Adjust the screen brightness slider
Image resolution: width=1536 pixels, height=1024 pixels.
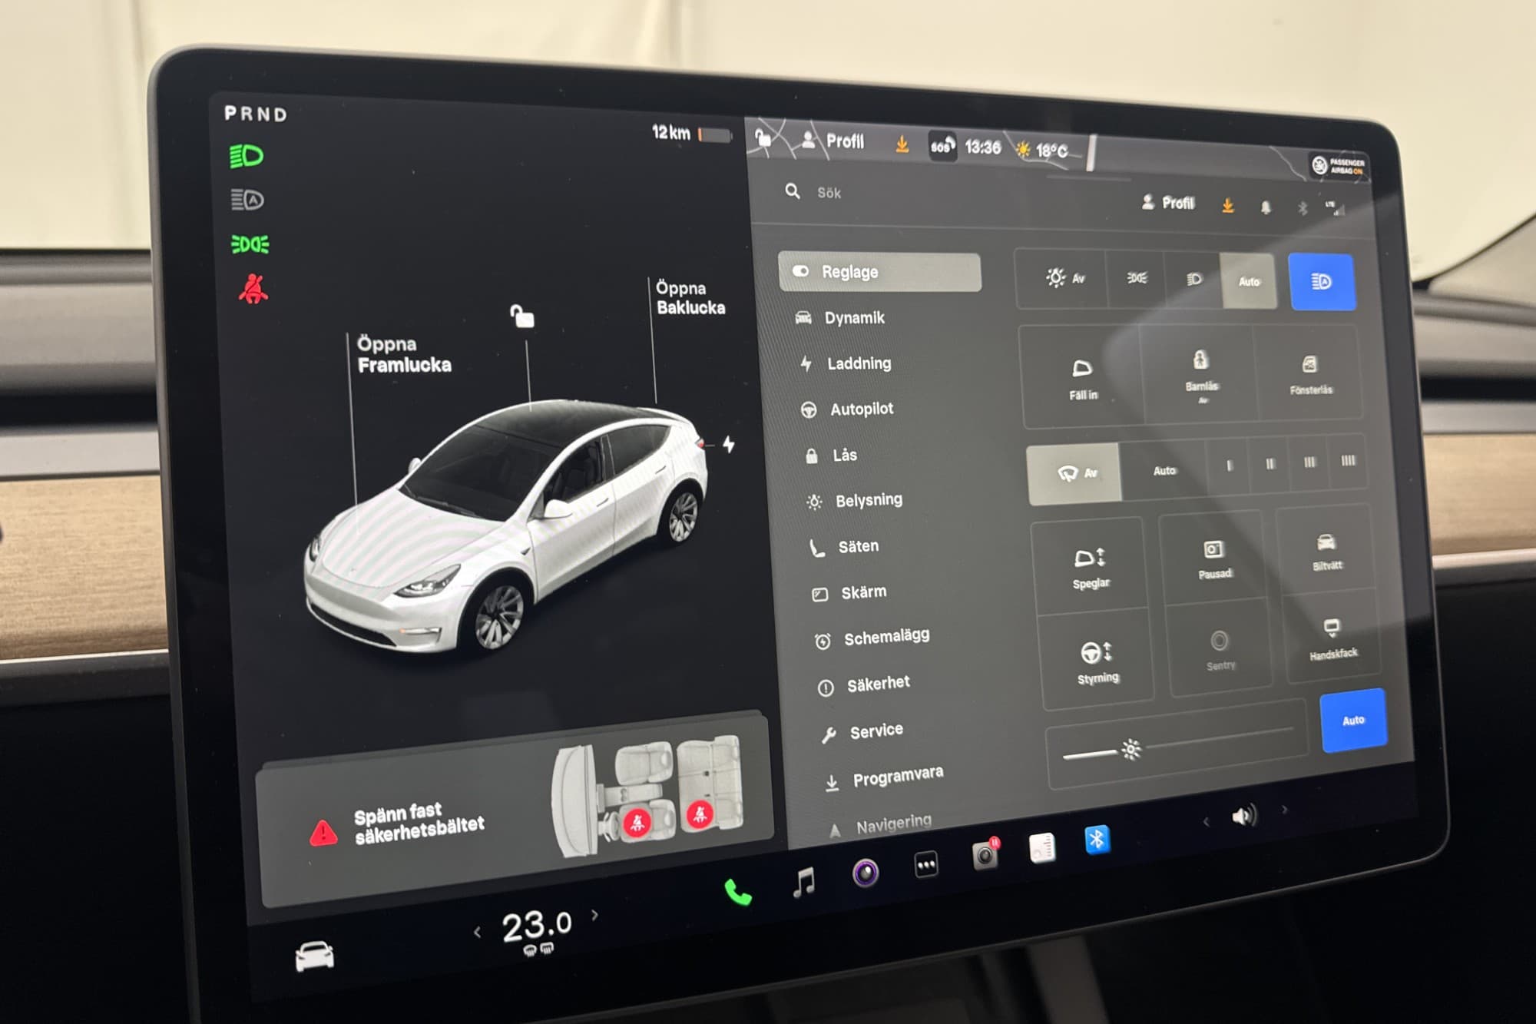click(1130, 749)
